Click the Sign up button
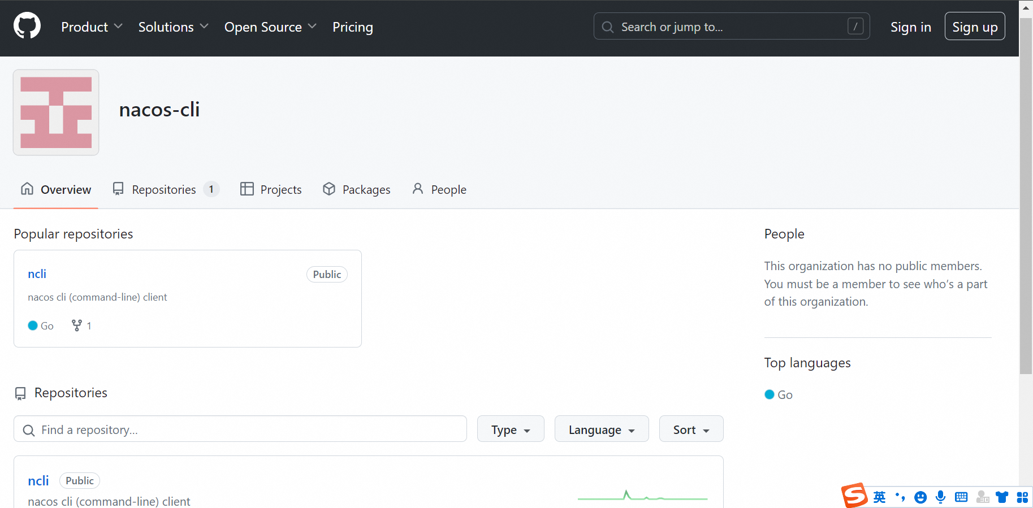Viewport: 1033px width, 508px height. tap(975, 27)
